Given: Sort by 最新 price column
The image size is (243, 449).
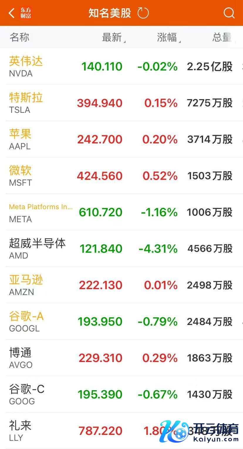Looking at the screenshot, I should pos(112,37).
